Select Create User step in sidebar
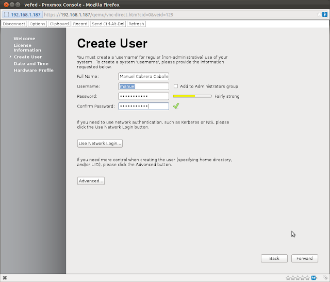Viewport: 330px width, 282px height. (28, 57)
